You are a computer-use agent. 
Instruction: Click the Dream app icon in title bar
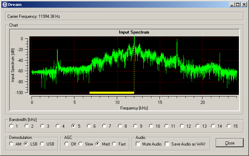point(5,5)
